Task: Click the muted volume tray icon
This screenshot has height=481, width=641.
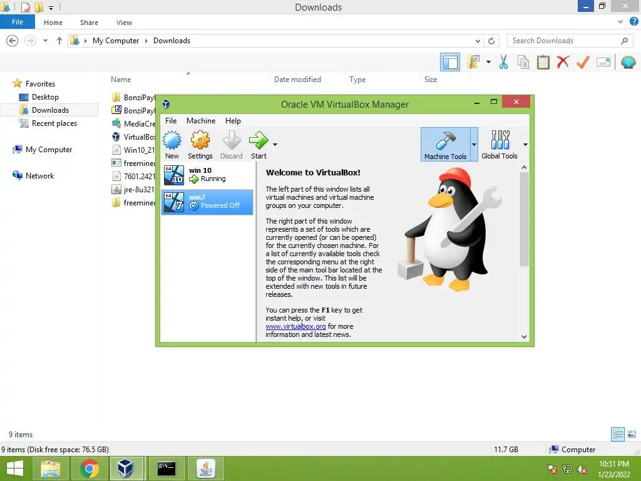Action: (582, 469)
